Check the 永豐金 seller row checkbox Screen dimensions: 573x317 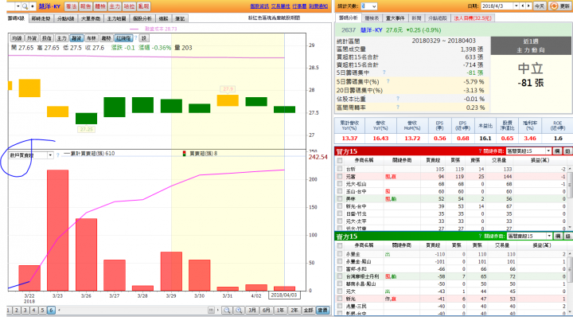[x=340, y=254]
